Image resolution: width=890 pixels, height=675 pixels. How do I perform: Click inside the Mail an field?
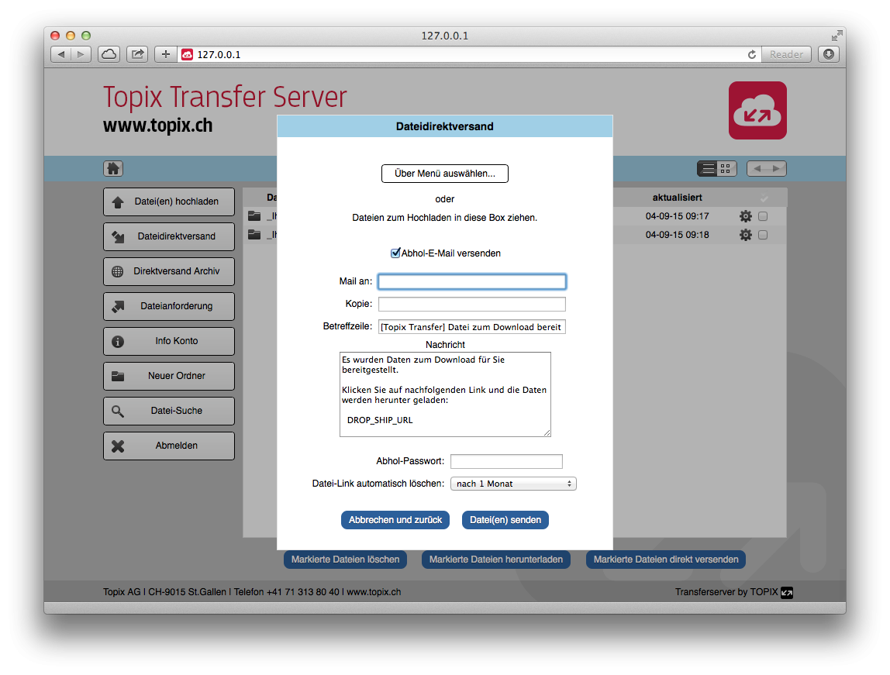[471, 281]
